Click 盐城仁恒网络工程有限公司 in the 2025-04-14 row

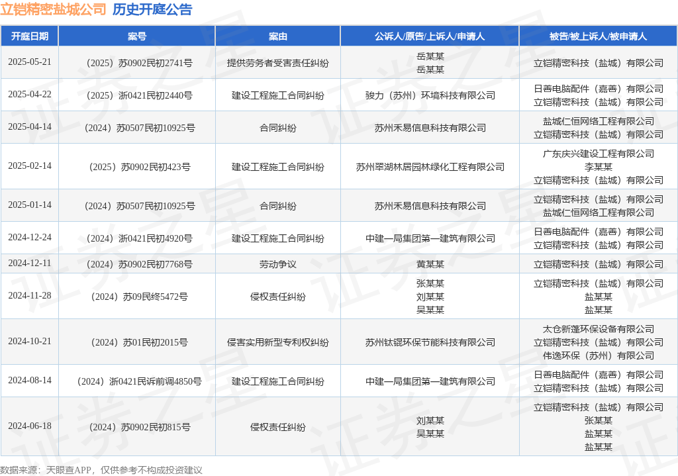[x=599, y=122]
